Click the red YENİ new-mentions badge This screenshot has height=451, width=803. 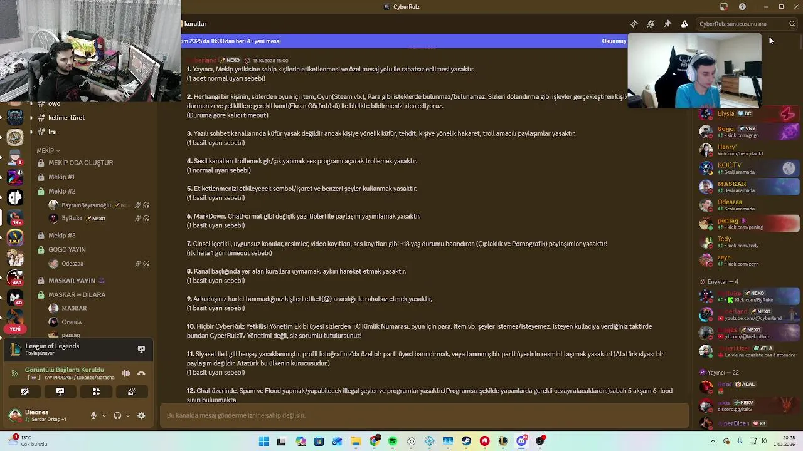(x=15, y=329)
